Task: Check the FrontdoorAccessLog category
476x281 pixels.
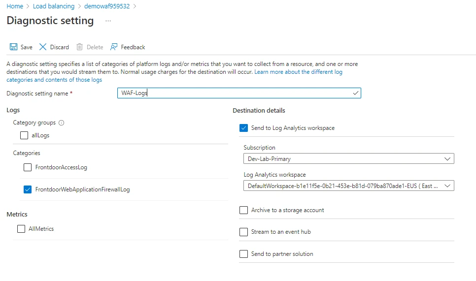Action: (28, 167)
